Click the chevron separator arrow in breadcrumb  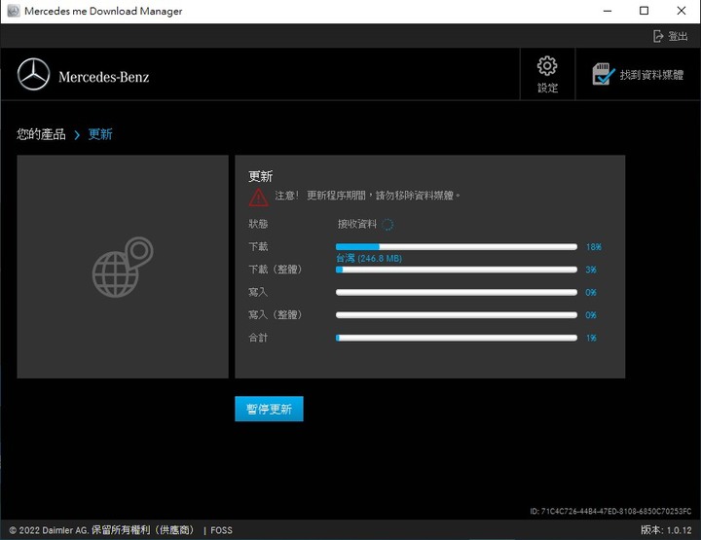[77, 134]
